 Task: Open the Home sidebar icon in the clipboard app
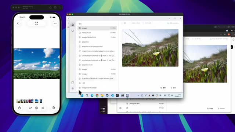coord(73,25)
